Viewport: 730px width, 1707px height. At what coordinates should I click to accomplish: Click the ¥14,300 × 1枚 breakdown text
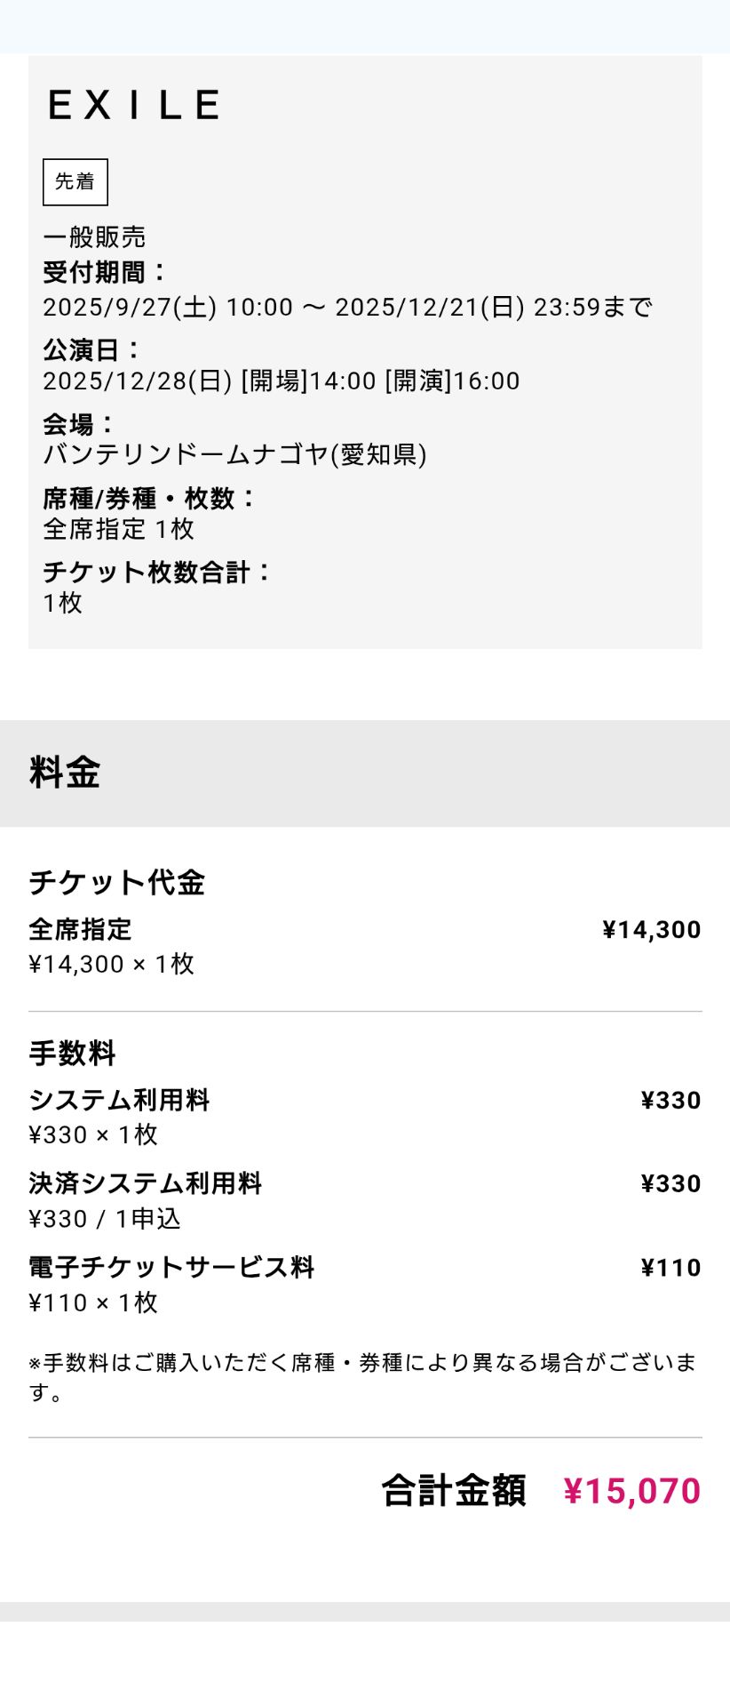pyautogui.click(x=111, y=965)
